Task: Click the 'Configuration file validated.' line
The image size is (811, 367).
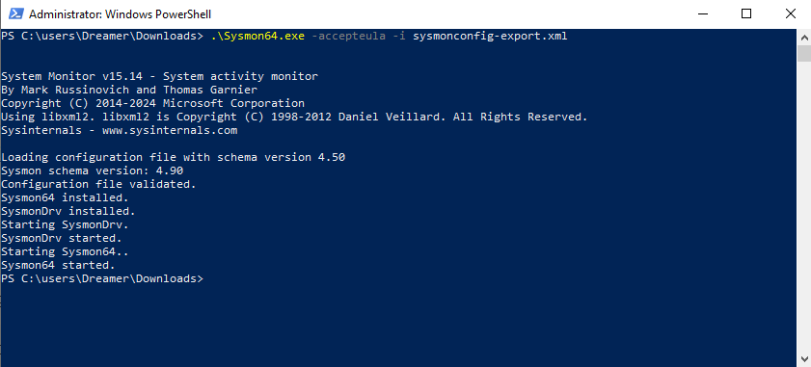Action: tap(98, 184)
